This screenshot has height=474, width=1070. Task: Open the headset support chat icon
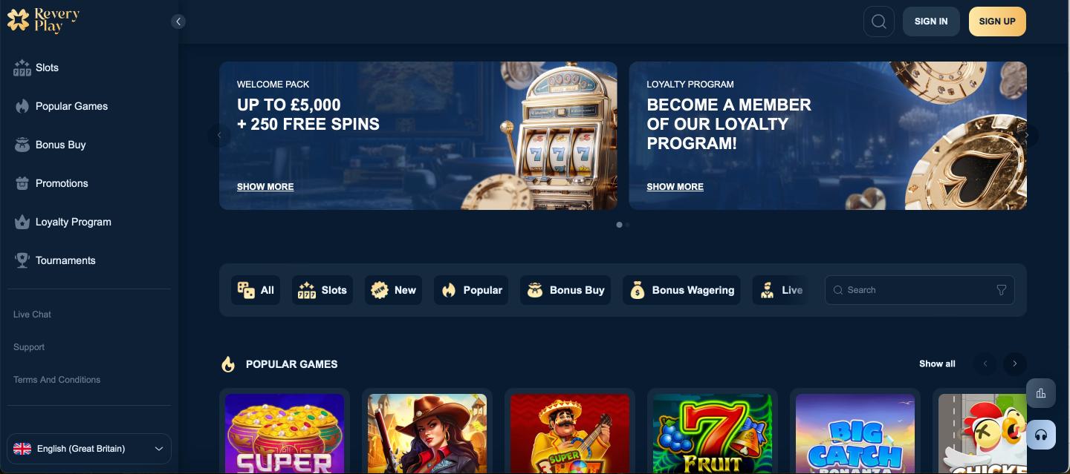pyautogui.click(x=1041, y=435)
